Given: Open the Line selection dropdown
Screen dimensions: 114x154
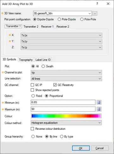Looking at the screenshot, I should click(66, 79).
